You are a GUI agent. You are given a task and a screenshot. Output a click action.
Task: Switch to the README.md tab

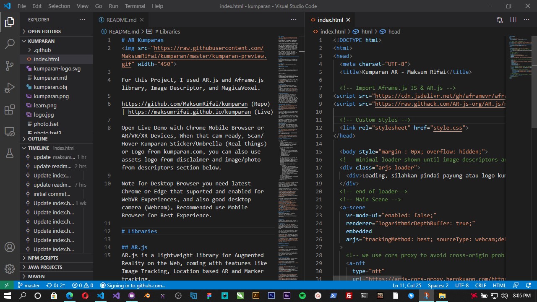tap(121, 20)
